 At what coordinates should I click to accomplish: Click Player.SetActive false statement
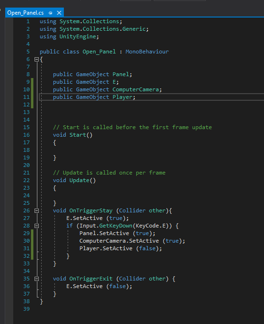(121, 248)
